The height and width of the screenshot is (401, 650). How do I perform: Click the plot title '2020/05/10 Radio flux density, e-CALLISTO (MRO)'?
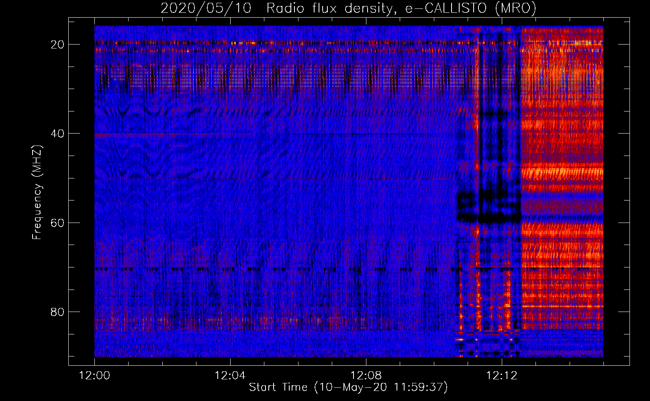(348, 8)
